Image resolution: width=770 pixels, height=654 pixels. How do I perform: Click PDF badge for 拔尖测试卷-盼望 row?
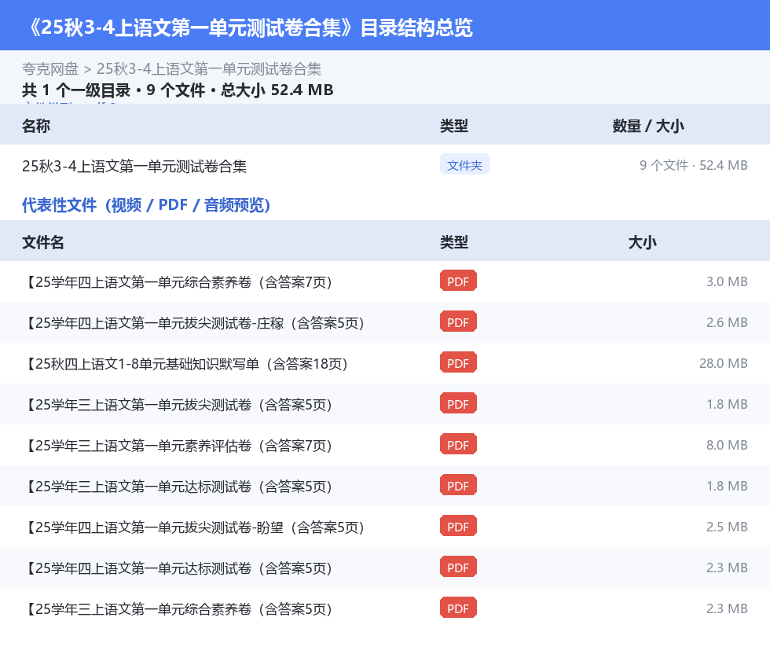(x=458, y=525)
